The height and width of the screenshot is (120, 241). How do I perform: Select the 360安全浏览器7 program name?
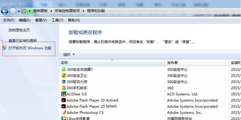(80, 69)
